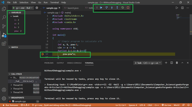Open the Run menu
Screen dimensions: 192x107
(45, 2)
